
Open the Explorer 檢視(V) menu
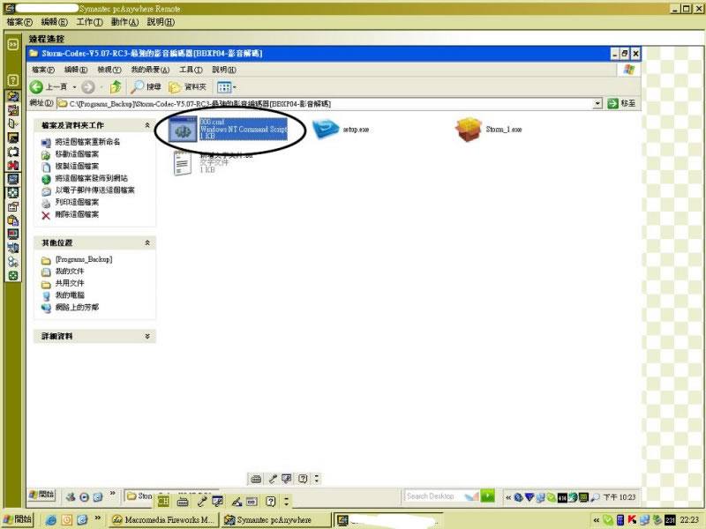(109, 70)
